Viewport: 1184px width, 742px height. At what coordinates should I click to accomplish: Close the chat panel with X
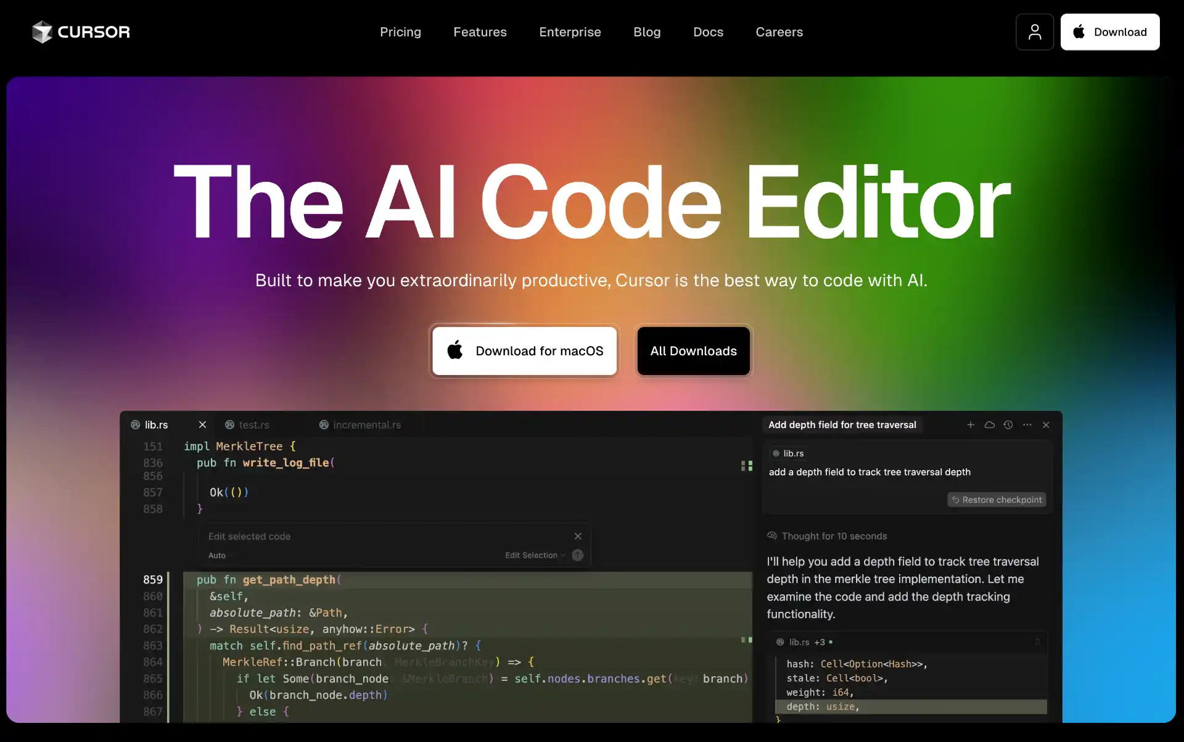1046,425
